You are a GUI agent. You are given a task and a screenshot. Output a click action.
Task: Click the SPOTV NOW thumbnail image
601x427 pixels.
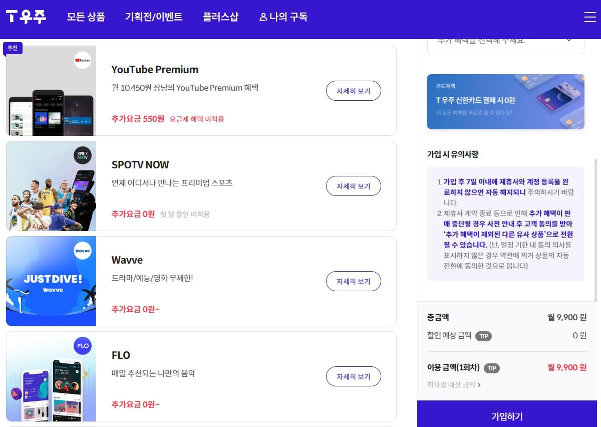click(x=51, y=186)
